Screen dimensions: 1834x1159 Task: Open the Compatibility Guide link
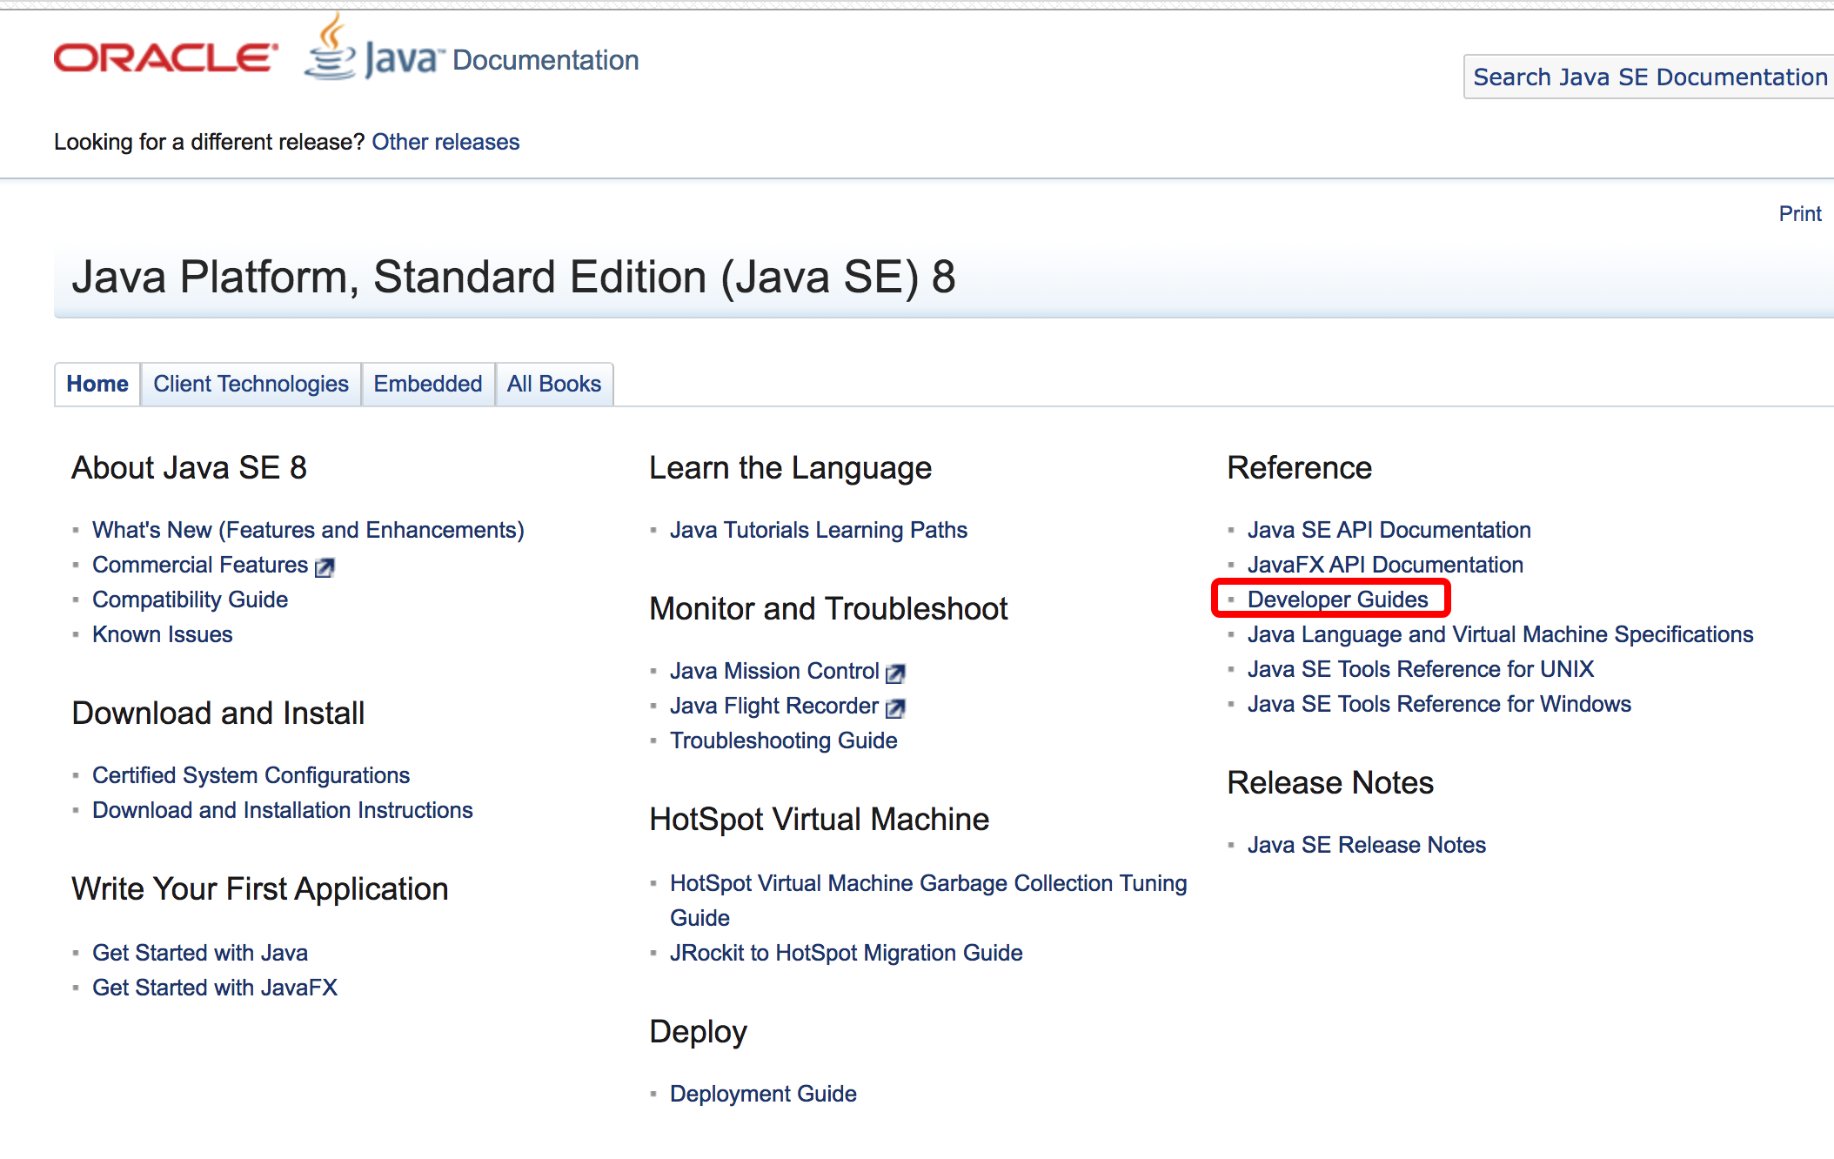pos(190,600)
